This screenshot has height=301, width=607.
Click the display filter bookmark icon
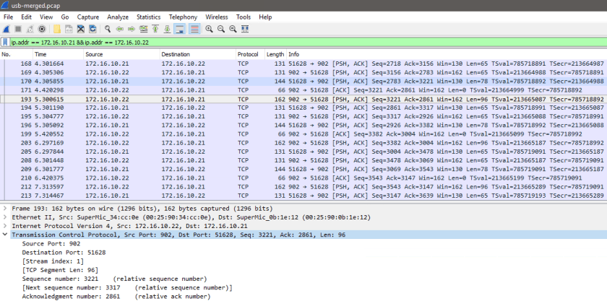tap(6, 43)
